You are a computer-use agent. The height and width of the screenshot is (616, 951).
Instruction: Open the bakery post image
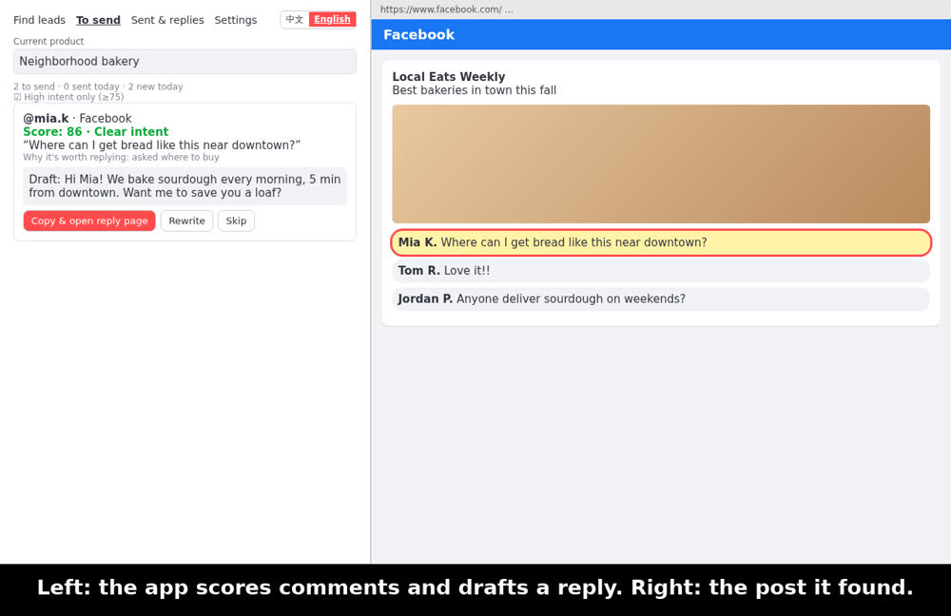(661, 164)
